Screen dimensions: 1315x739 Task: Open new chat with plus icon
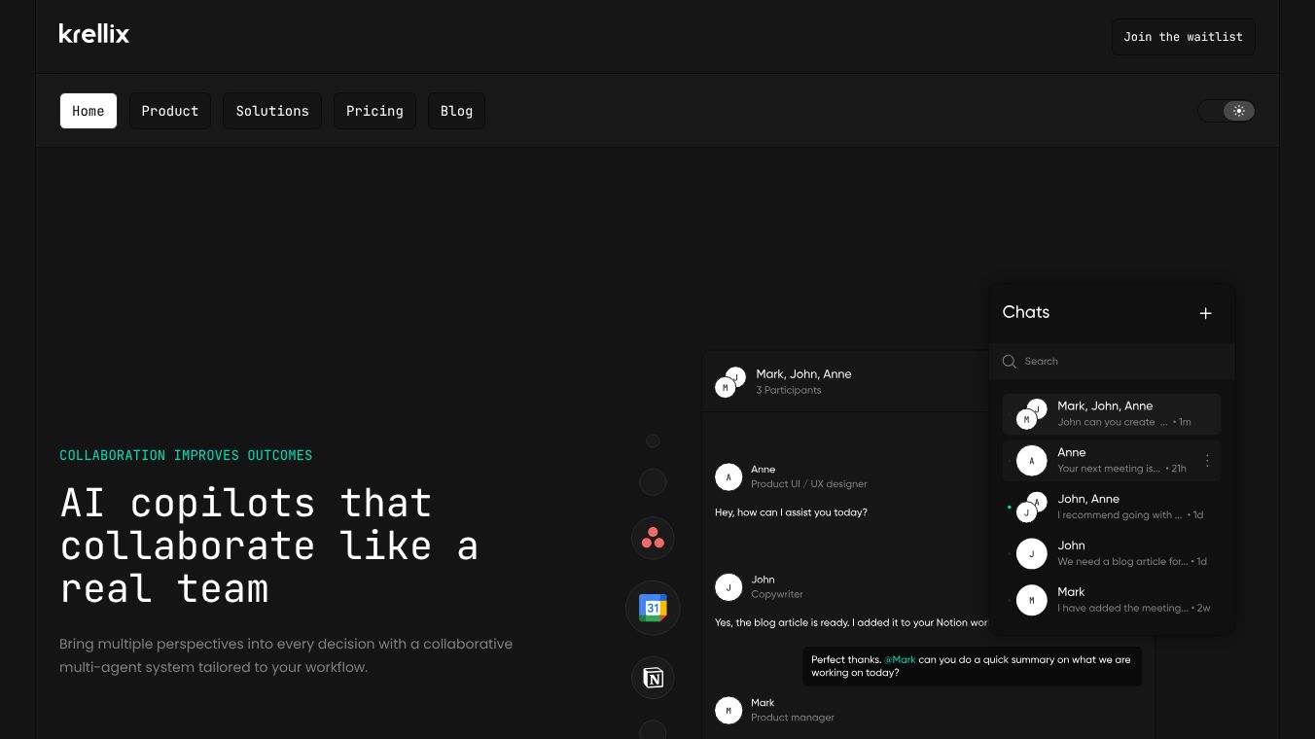[x=1205, y=313]
